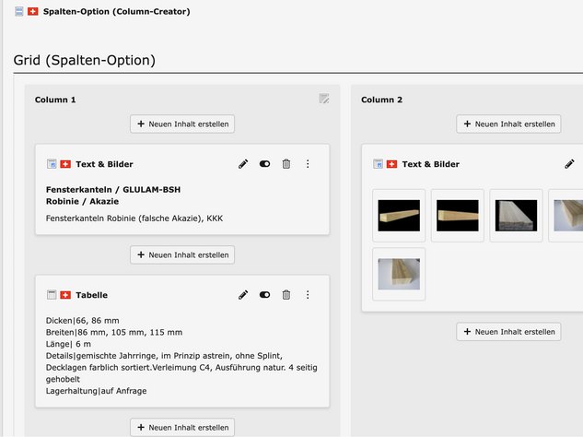Create new content below the Tabelle element
Viewport: 583px width, 437px height.
tap(182, 428)
